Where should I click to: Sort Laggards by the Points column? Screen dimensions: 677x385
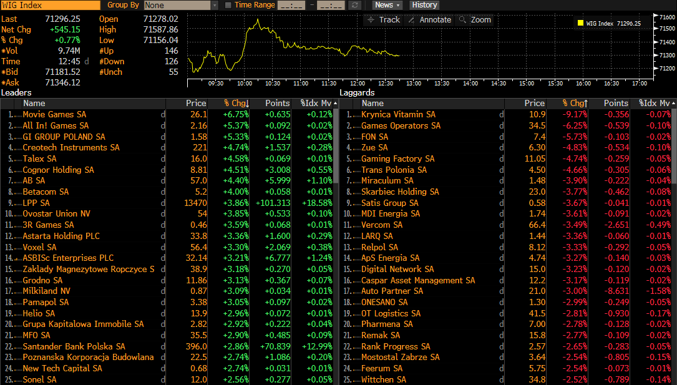point(615,104)
